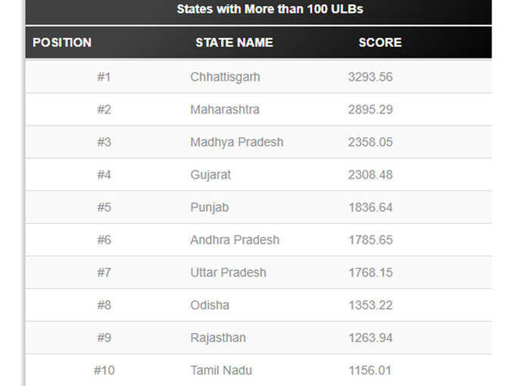515x386 pixels.
Task: Select the Chhattisgarh state name
Action: tap(226, 77)
